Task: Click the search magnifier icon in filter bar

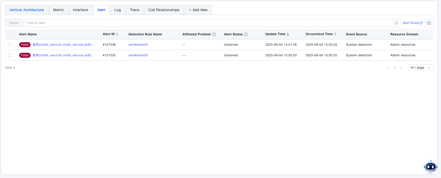Action: coord(396,23)
